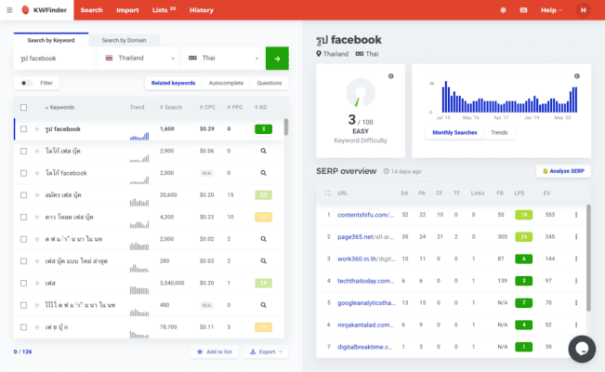Open the hamburger menu icon
Image resolution: width=605 pixels, height=372 pixels.
pyautogui.click(x=9, y=10)
